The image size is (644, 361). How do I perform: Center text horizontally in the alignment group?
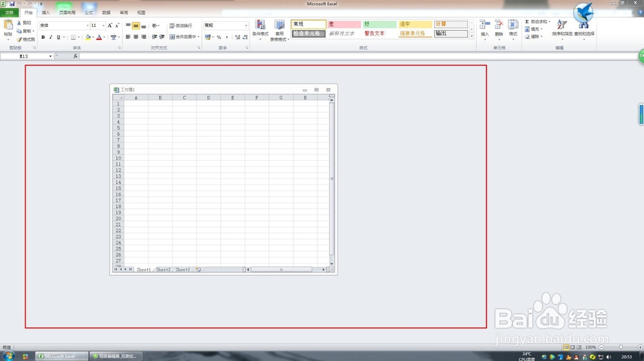click(x=135, y=37)
